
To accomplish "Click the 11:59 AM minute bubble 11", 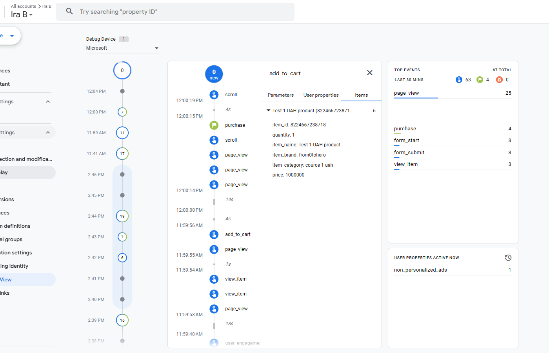I will click(122, 133).
